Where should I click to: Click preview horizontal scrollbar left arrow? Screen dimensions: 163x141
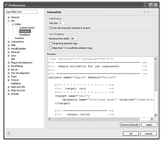click(49, 119)
